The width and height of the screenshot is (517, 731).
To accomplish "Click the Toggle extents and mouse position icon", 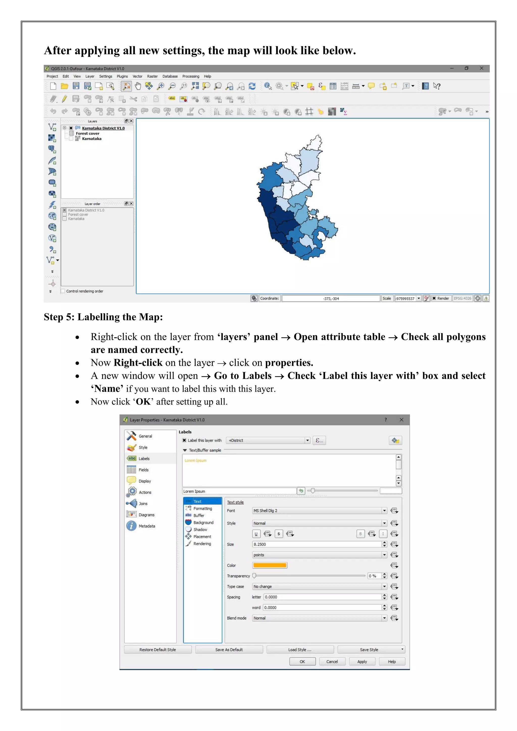I will [254, 298].
